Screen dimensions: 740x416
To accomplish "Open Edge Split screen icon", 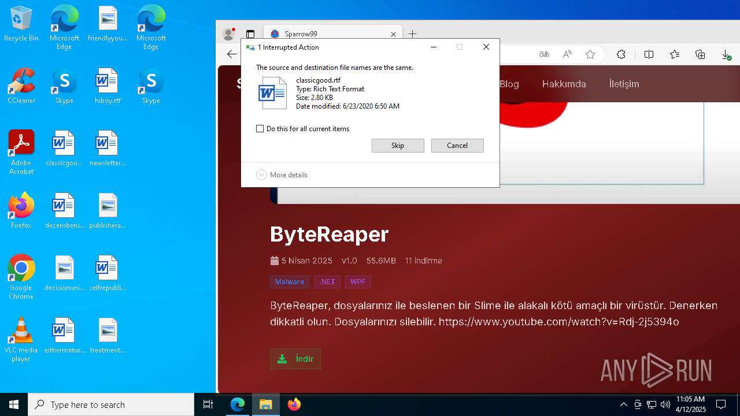I will (649, 54).
